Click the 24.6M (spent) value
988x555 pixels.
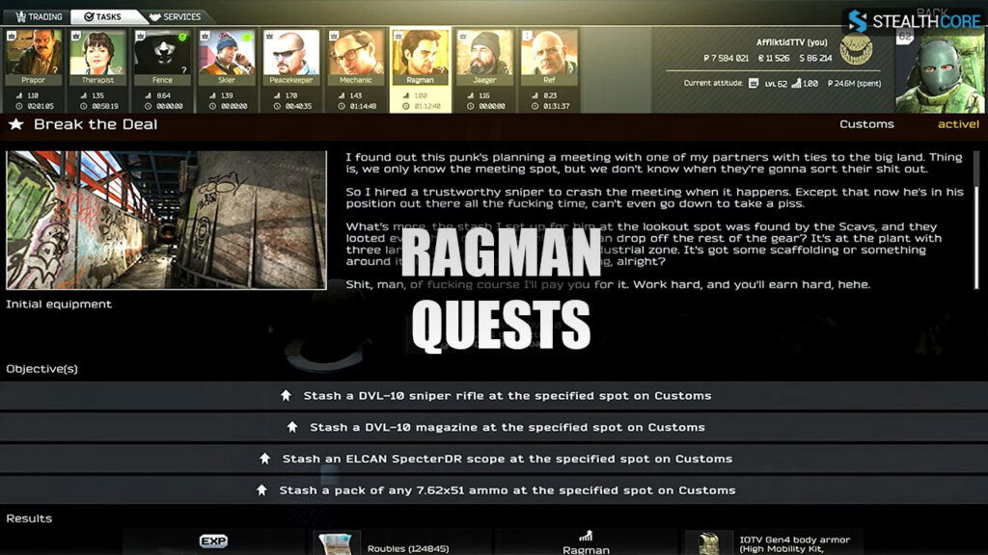point(855,84)
